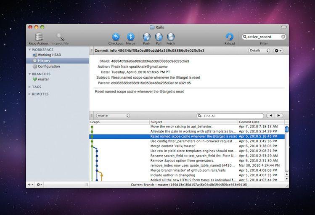Collapse the BRANCHES section triangle
The height and width of the screenshot is (215, 315).
29,74
